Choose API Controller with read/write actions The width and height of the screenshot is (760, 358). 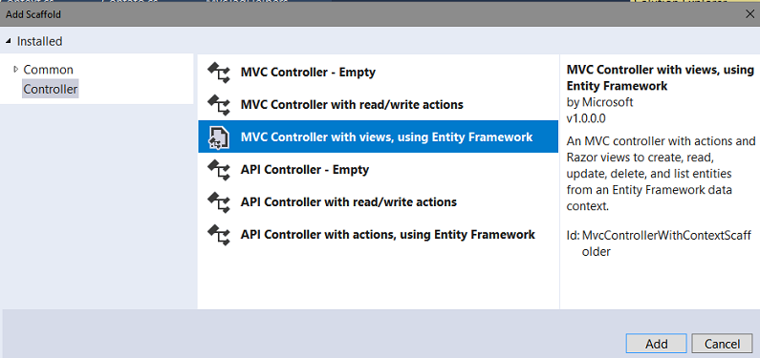(378, 201)
